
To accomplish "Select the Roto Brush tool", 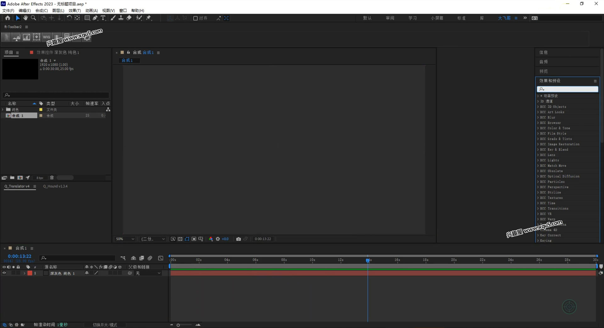I will click(139, 18).
